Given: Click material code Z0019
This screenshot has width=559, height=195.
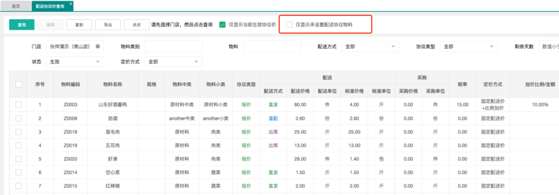Looking at the screenshot, I should (x=70, y=145).
